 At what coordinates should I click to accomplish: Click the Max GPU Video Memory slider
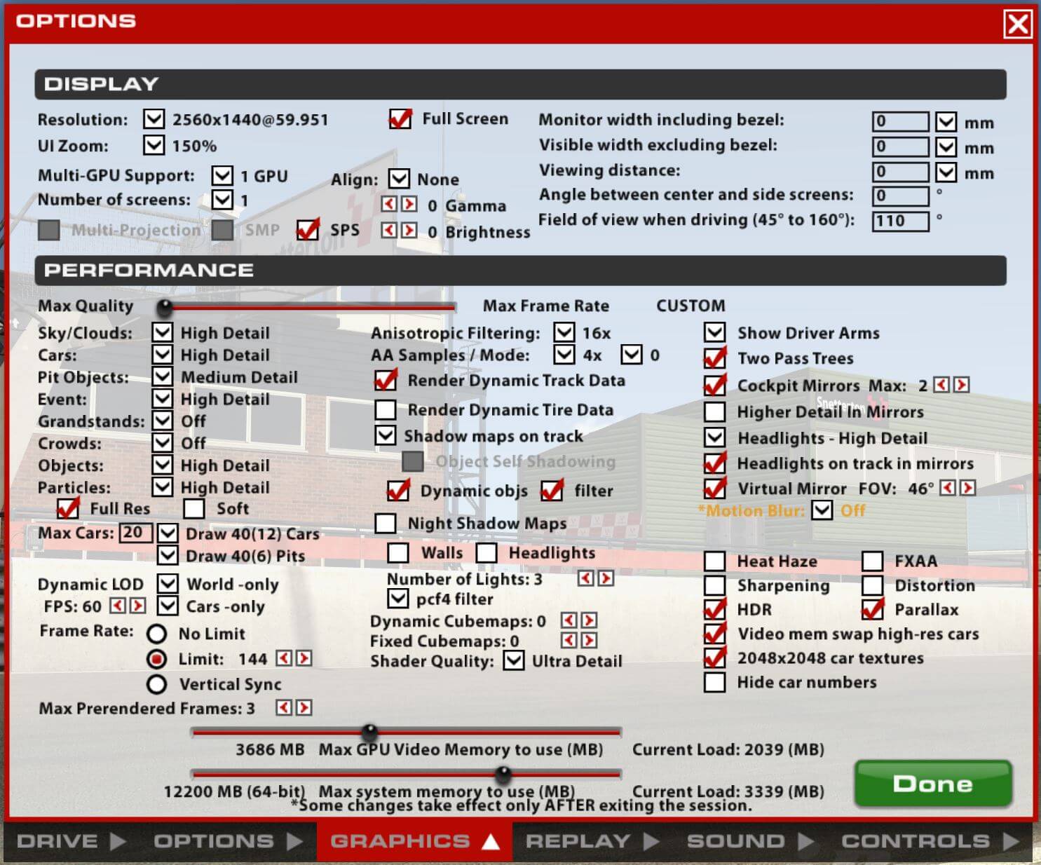tap(368, 733)
